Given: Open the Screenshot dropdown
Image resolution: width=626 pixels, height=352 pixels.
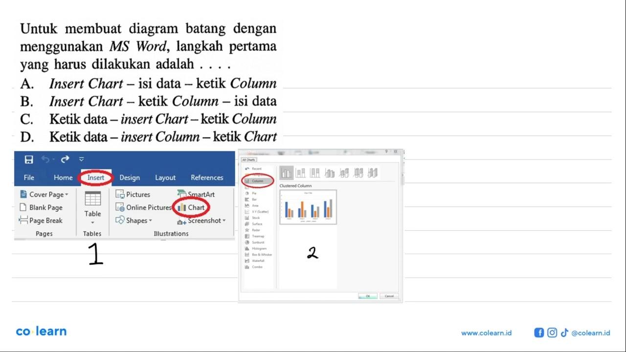Looking at the screenshot, I should click(x=201, y=220).
